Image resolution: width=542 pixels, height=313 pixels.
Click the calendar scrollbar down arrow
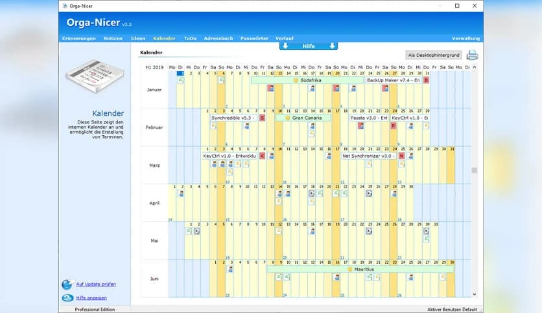(475, 294)
